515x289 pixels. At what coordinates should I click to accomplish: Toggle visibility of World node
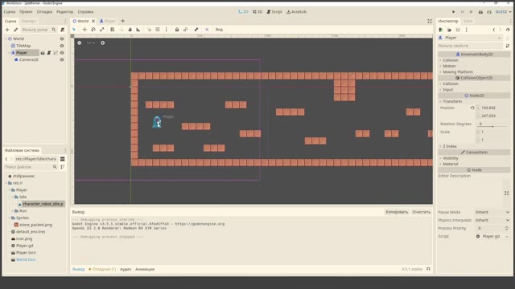62,39
